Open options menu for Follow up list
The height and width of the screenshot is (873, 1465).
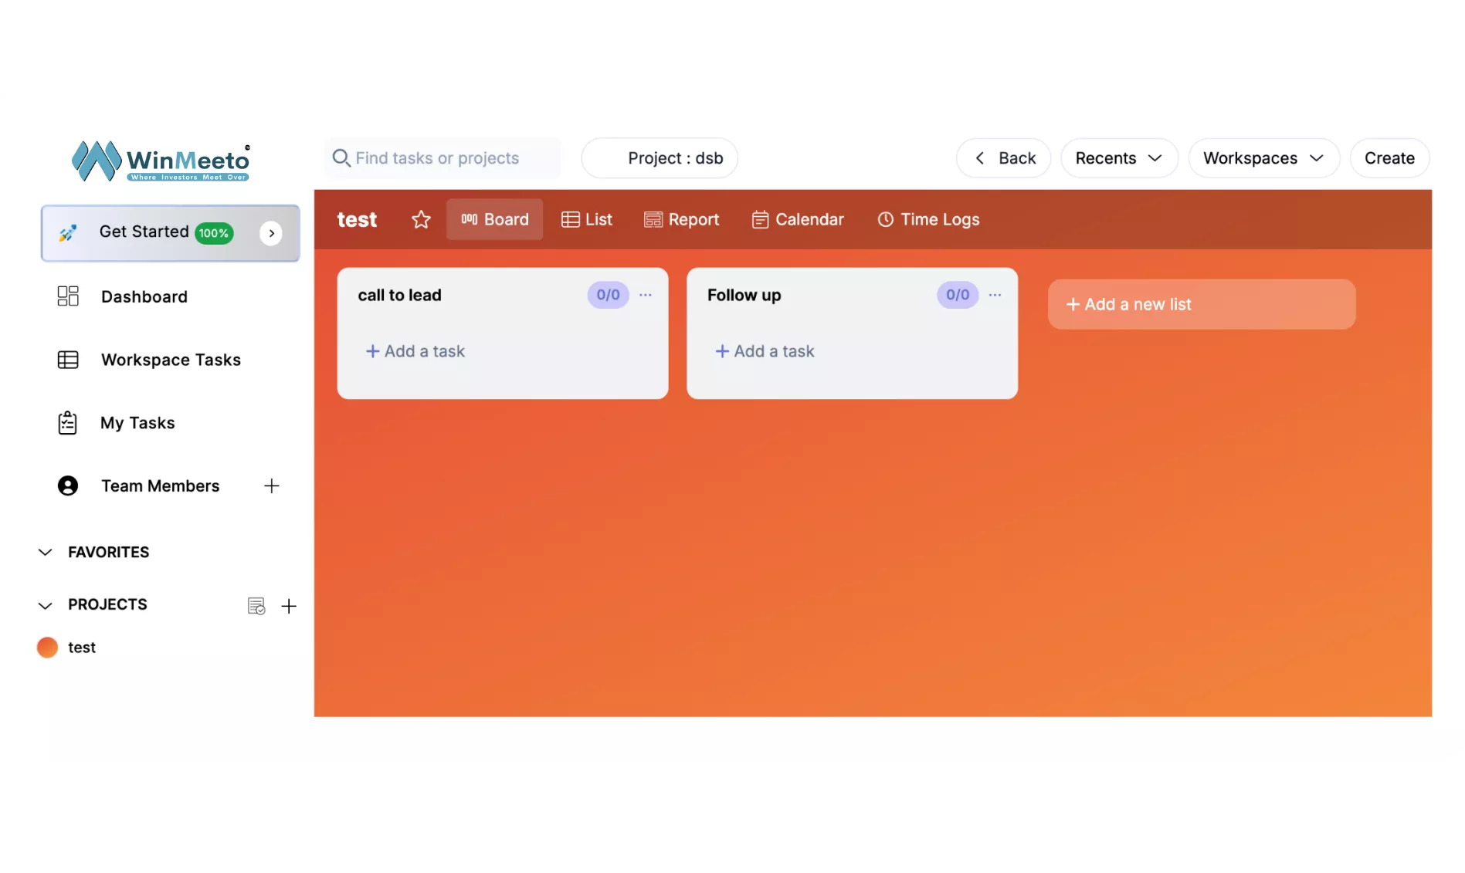pyautogui.click(x=995, y=295)
